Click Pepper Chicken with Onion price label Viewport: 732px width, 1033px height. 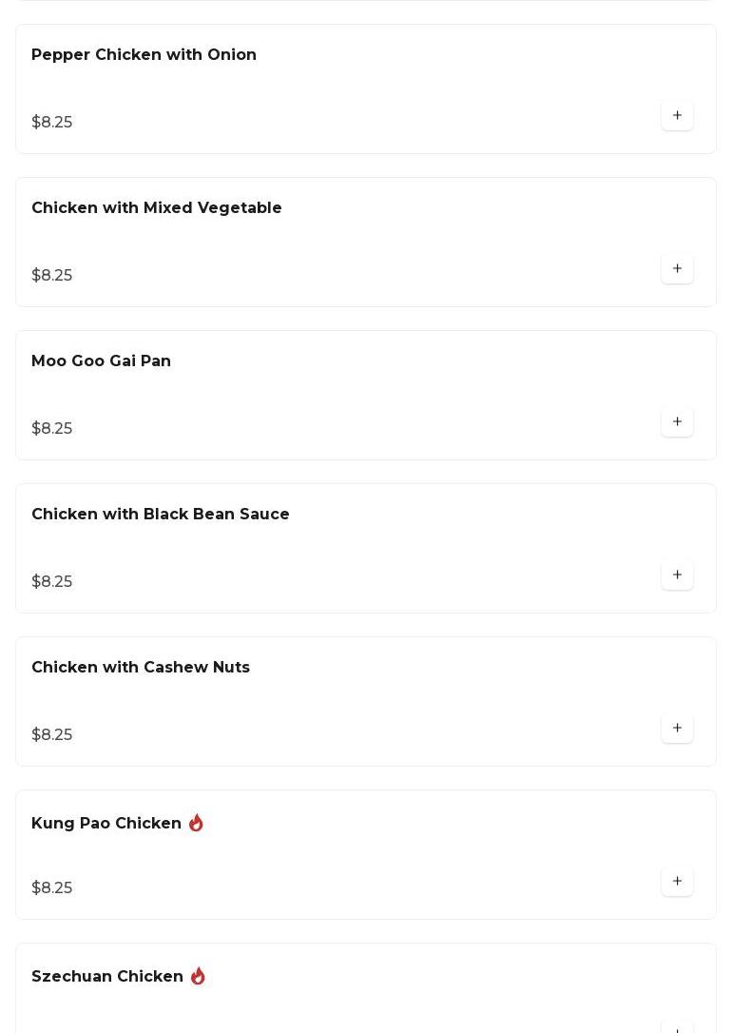(52, 123)
